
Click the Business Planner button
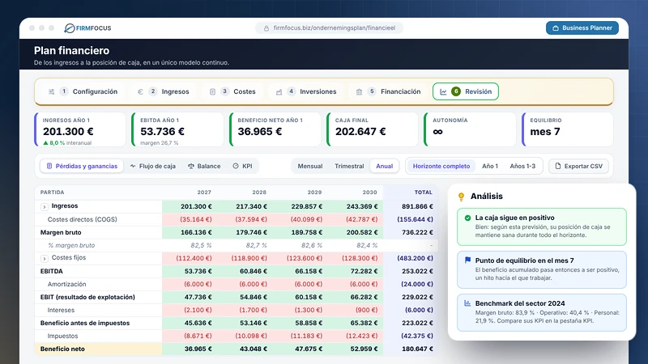tap(582, 28)
